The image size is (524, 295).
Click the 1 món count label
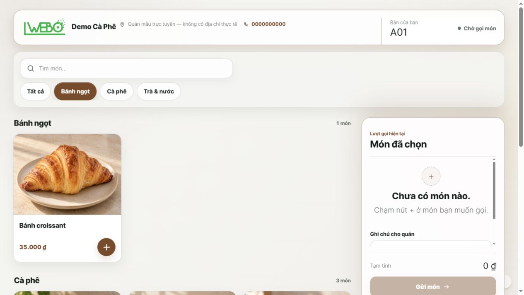pyautogui.click(x=343, y=123)
